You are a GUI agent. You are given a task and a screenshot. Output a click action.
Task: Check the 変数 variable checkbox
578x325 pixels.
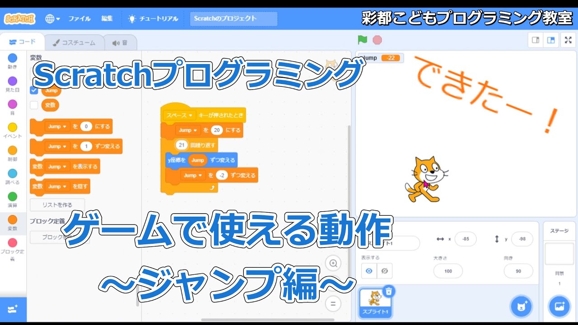coord(34,105)
